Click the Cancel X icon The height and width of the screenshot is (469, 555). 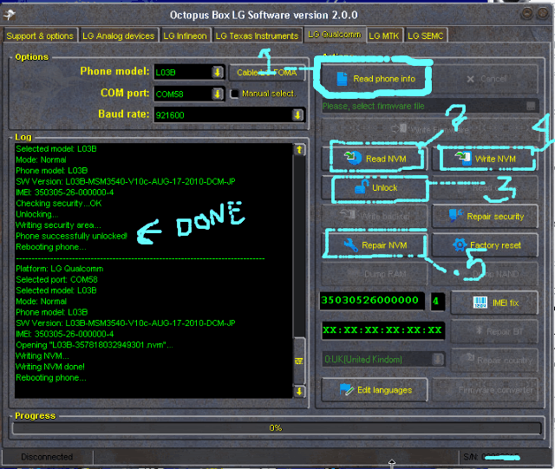coord(470,79)
